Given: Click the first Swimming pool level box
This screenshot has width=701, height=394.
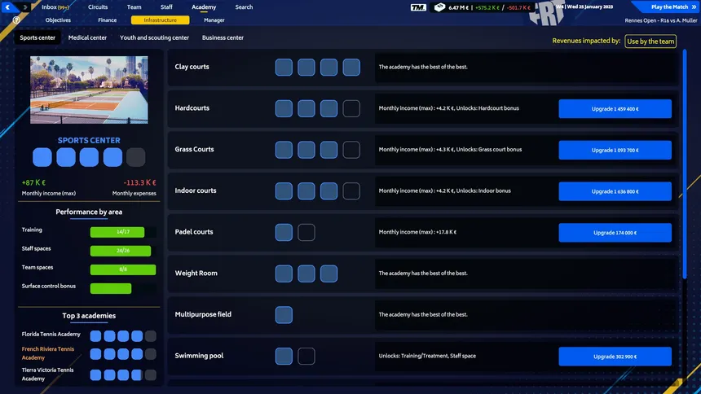Looking at the screenshot, I should (x=284, y=356).
